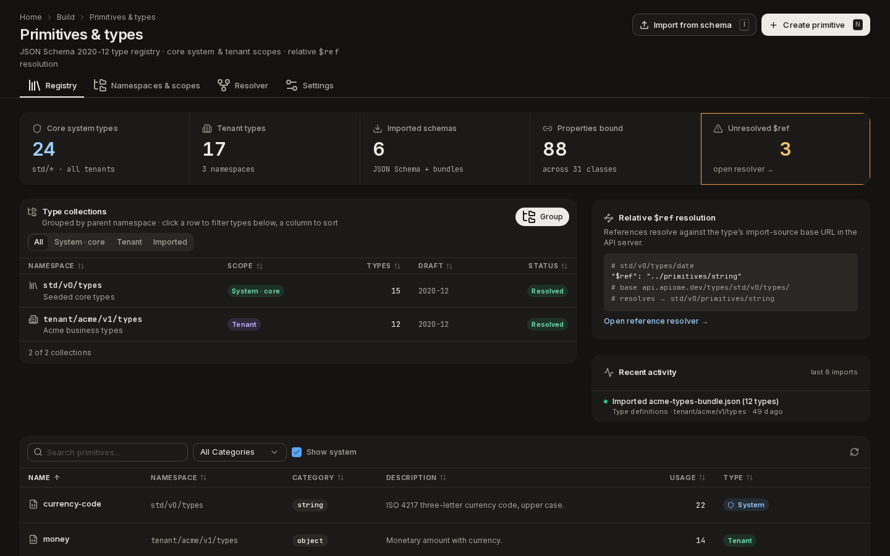Screen dimensions: 890x556
Task: Click the Search primitives input field
Action: [108, 452]
